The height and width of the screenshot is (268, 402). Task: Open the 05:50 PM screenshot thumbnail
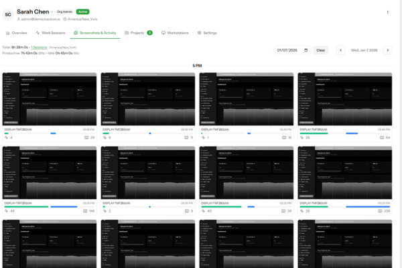coord(148,99)
